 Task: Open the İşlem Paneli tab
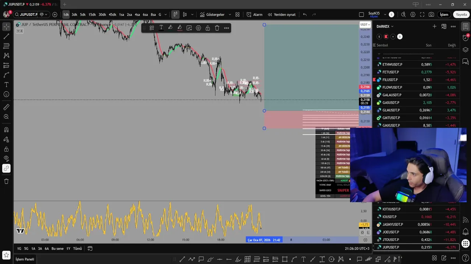point(25,259)
